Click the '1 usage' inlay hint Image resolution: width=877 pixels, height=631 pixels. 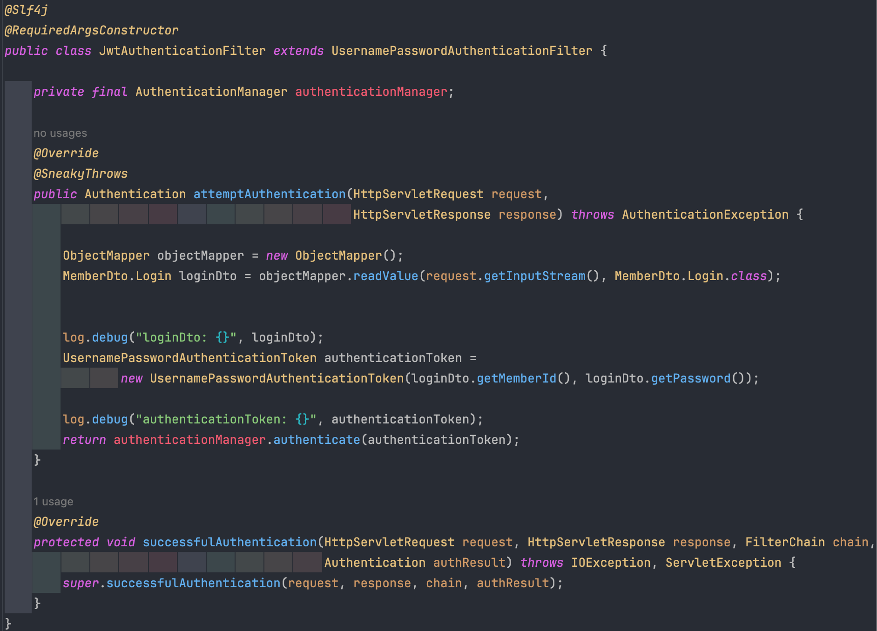53,502
